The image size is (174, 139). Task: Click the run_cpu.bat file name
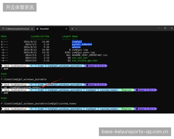(80, 58)
